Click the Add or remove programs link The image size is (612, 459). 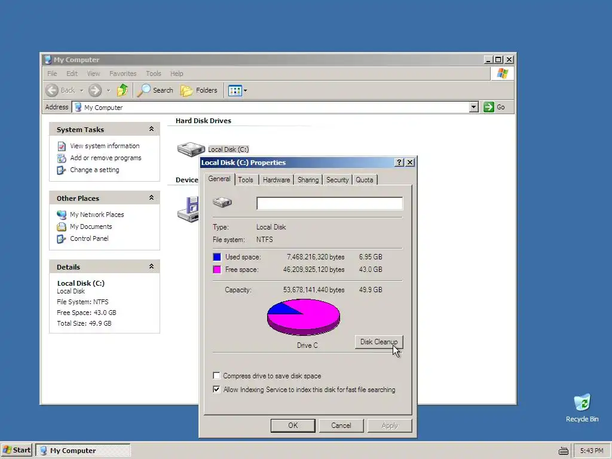tap(106, 158)
